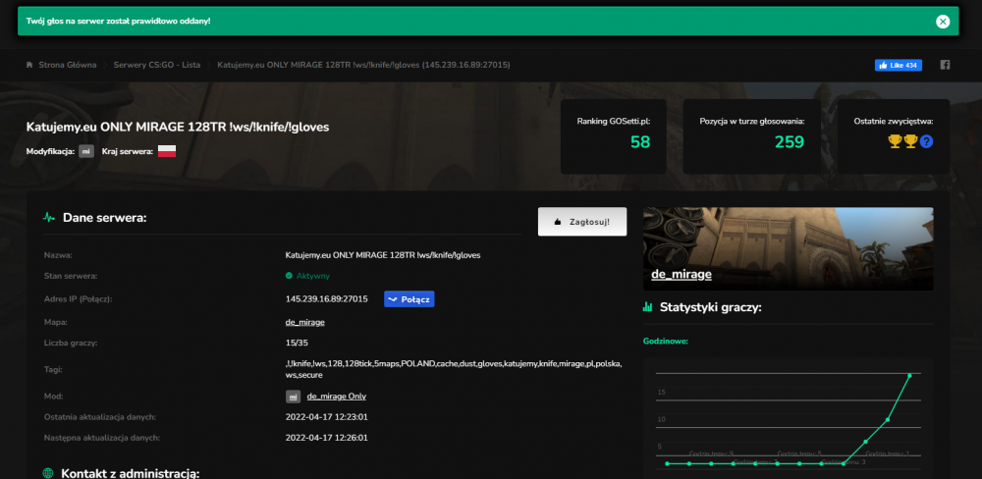Click the next update timestamp 2022-04-17 12:26:01
The height and width of the screenshot is (479, 982).
[327, 438]
